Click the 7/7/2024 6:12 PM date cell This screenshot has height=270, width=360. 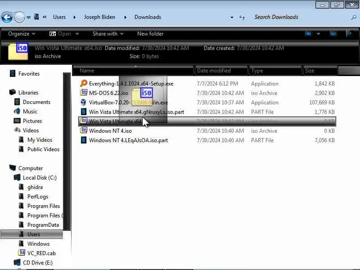pyautogui.click(x=217, y=84)
